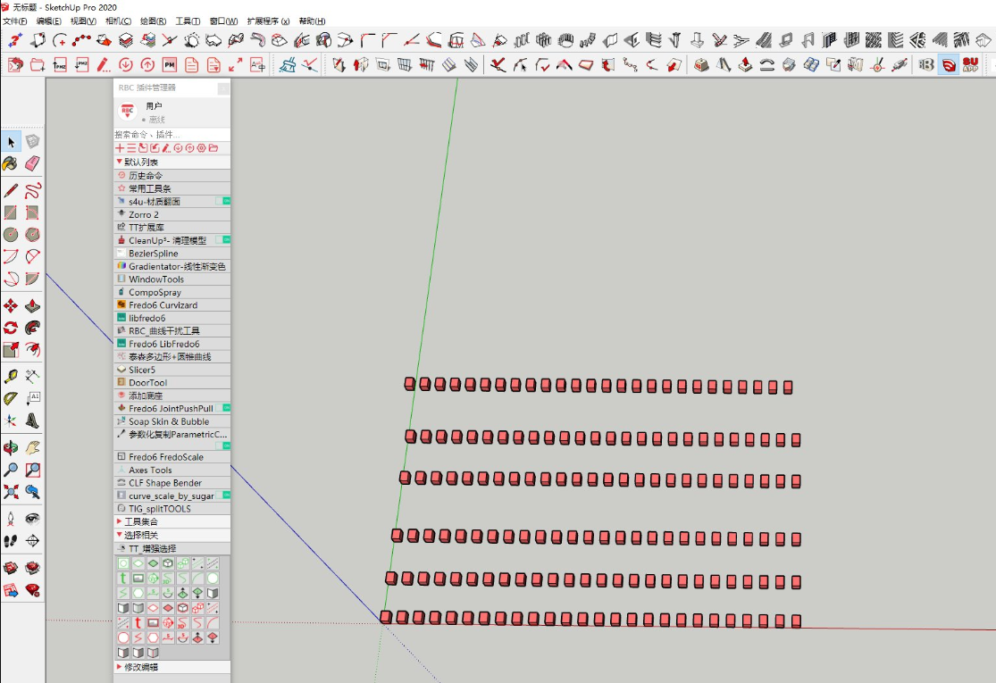Select the Walk footprints tool
The image size is (996, 683).
pyautogui.click(x=11, y=541)
